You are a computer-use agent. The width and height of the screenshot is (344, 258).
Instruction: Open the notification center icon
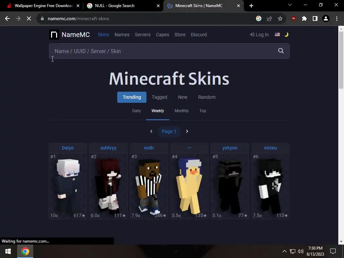click(x=333, y=251)
